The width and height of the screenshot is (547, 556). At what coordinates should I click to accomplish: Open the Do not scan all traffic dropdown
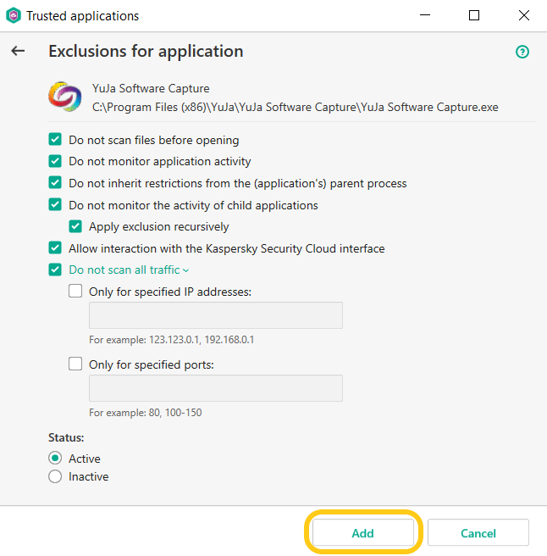pos(129,270)
